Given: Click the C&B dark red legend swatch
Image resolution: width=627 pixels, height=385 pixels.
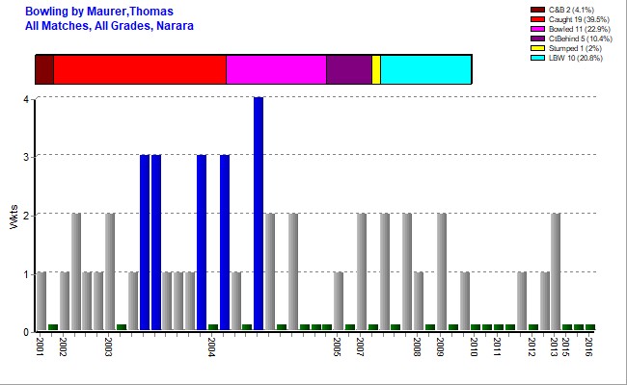Looking at the screenshot, I should click(537, 10).
